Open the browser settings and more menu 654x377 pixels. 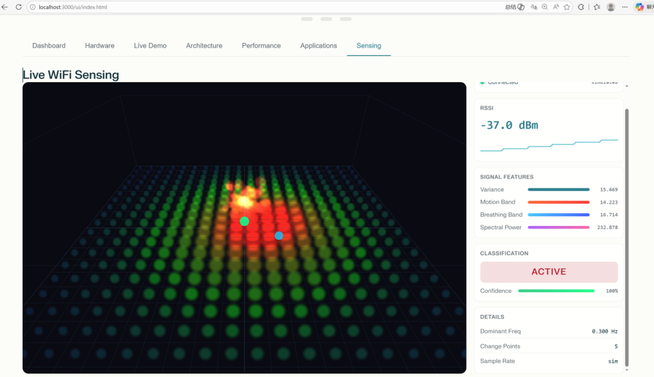625,7
